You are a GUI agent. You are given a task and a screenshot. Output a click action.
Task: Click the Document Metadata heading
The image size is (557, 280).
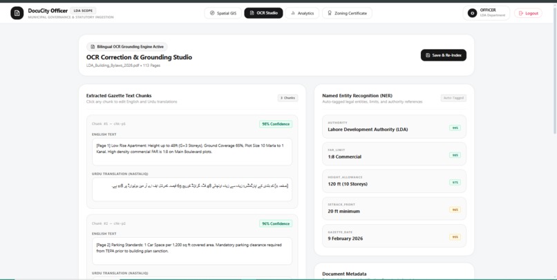pos(344,274)
